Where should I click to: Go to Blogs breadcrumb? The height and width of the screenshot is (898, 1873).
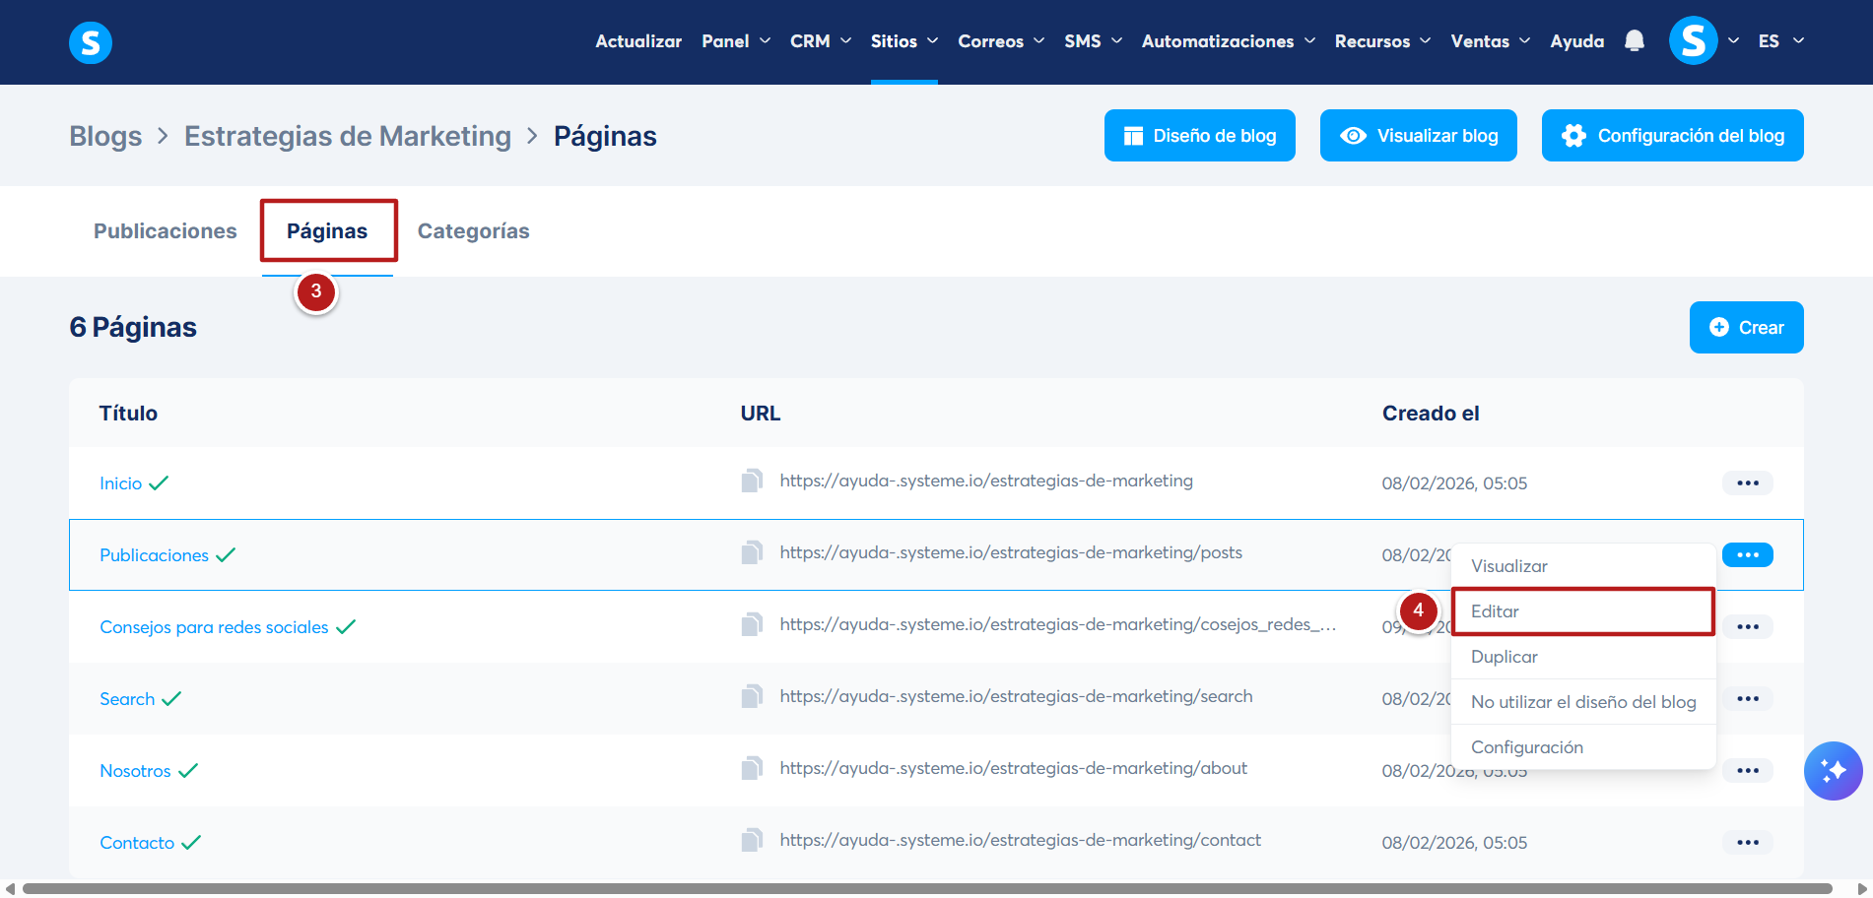pyautogui.click(x=105, y=136)
